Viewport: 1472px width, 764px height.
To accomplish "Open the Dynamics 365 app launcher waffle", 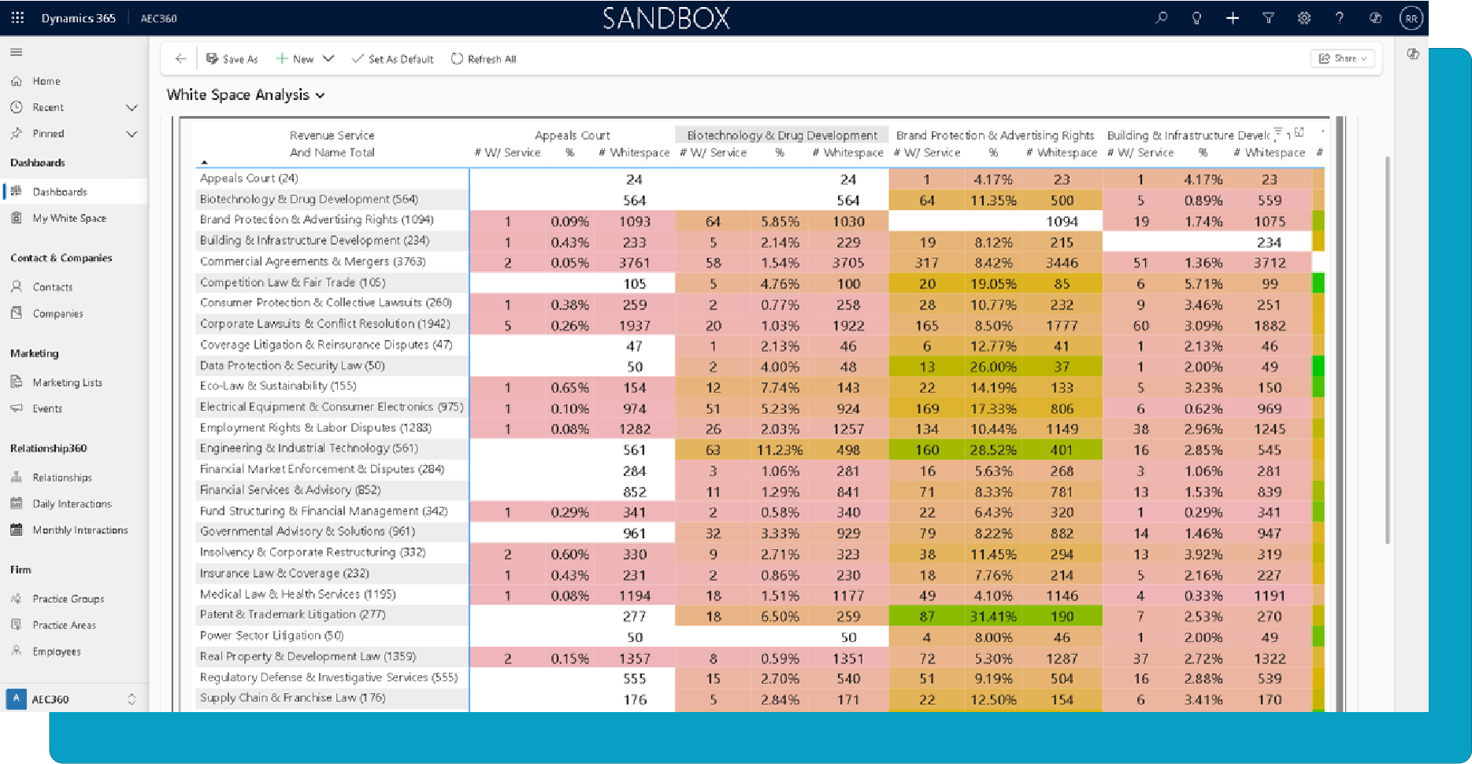I will point(17,18).
